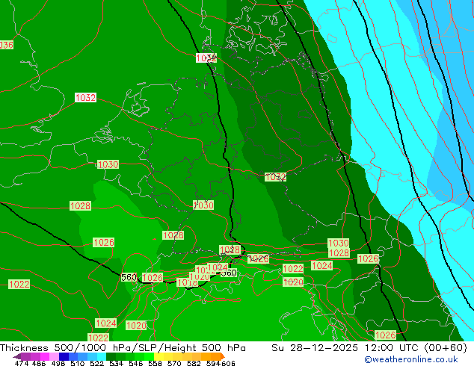The image size is (474, 366).
Task: Select the dark green swatch above 534
Action: (111, 356)
